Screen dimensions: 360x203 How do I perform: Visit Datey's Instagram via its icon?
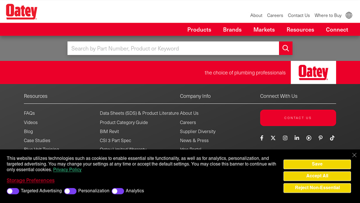click(285, 138)
